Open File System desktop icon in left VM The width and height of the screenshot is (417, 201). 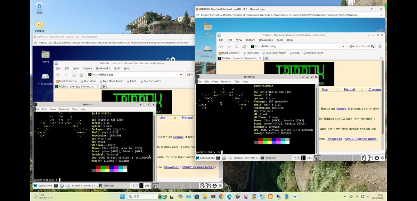(45, 78)
